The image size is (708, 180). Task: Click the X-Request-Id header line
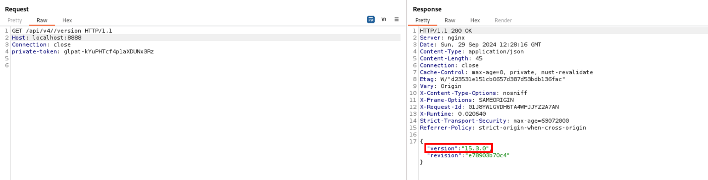pyautogui.click(x=489, y=107)
